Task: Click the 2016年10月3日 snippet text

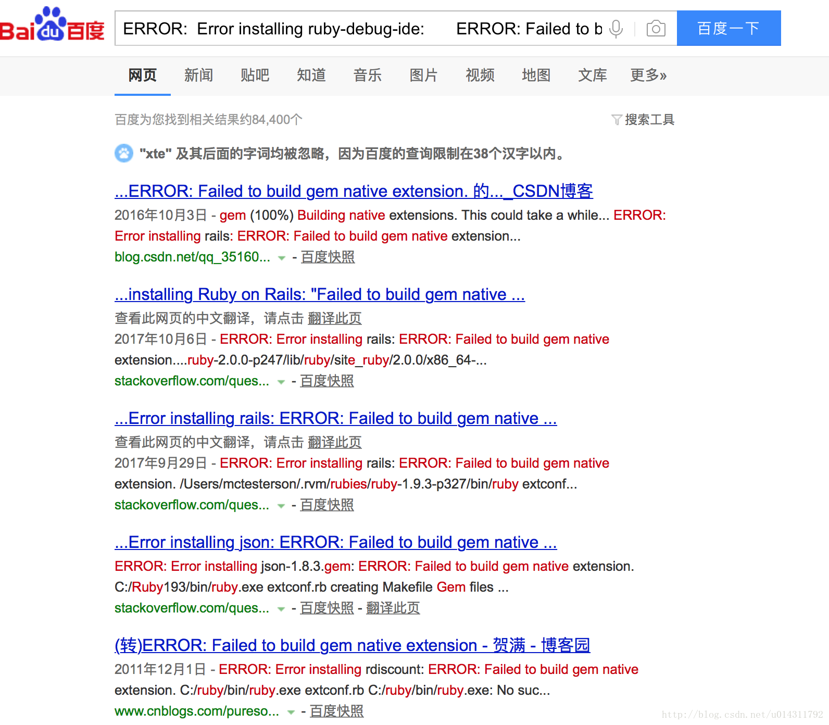Action: coord(390,226)
